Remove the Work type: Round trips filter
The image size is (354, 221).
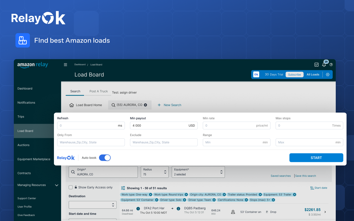click(x=186, y=194)
